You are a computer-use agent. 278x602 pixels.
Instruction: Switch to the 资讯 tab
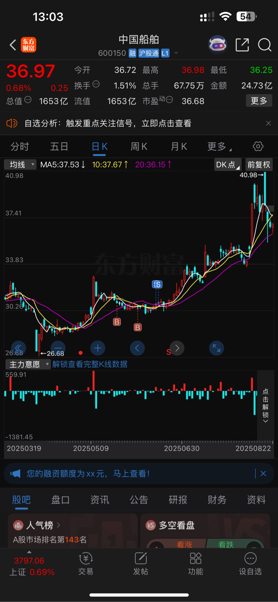(x=100, y=500)
